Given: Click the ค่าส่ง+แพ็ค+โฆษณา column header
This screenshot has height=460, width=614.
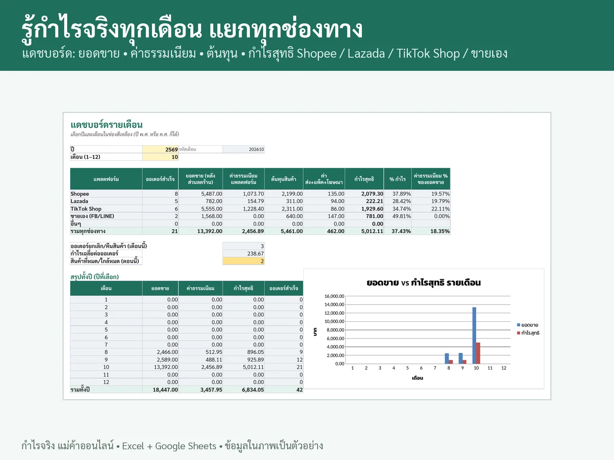Looking at the screenshot, I should [324, 179].
